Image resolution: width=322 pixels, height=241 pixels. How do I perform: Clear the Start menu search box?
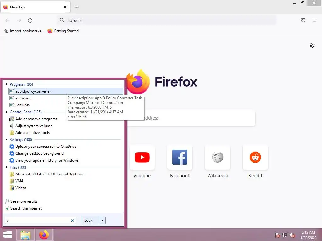point(72,220)
